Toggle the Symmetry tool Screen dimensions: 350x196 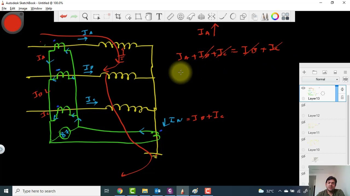click(212, 17)
